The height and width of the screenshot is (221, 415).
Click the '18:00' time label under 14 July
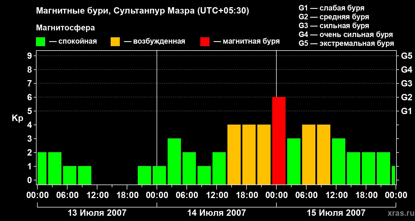point(247,195)
